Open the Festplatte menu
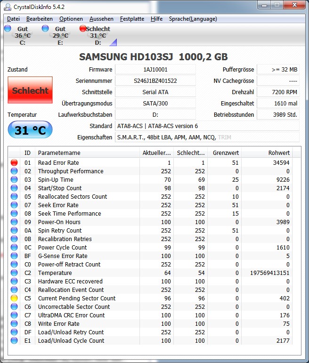The image size is (309, 363). click(x=132, y=19)
